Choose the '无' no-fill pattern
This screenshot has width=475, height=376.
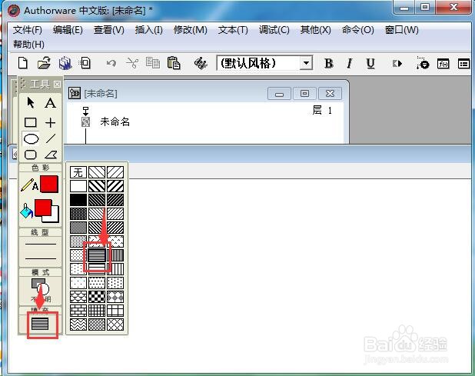pyautogui.click(x=78, y=172)
